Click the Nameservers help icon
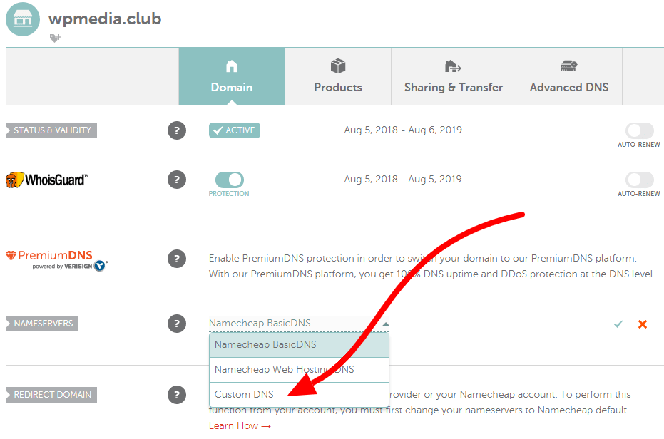 point(176,323)
